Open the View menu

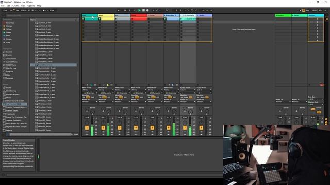click(23, 6)
